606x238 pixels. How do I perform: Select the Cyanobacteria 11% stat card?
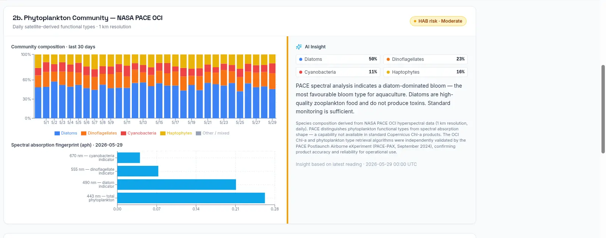coord(338,72)
